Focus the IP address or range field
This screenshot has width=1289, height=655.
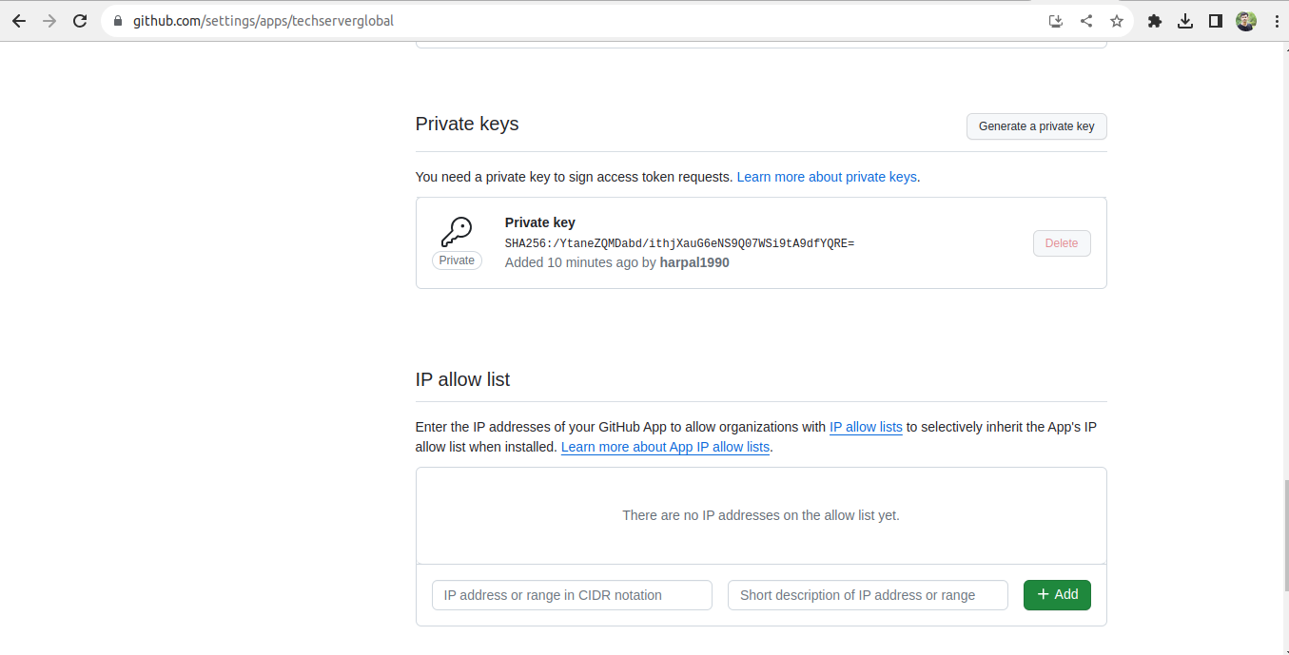572,595
